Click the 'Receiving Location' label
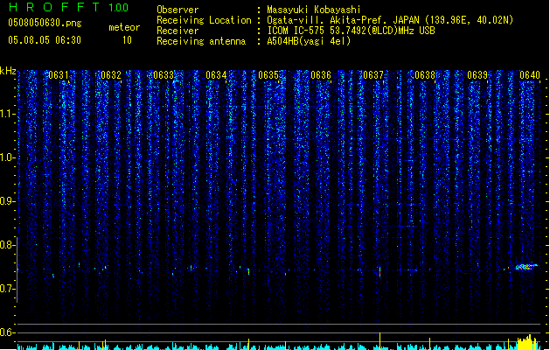 click(x=204, y=20)
